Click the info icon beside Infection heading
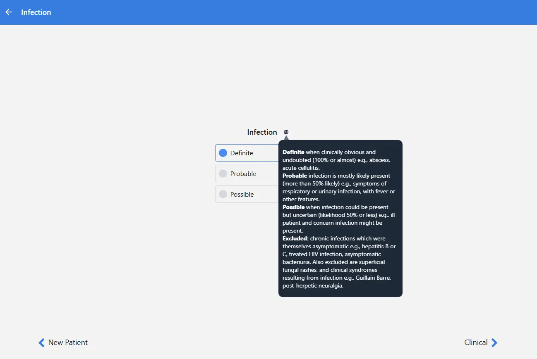This screenshot has width=537, height=359. point(286,132)
